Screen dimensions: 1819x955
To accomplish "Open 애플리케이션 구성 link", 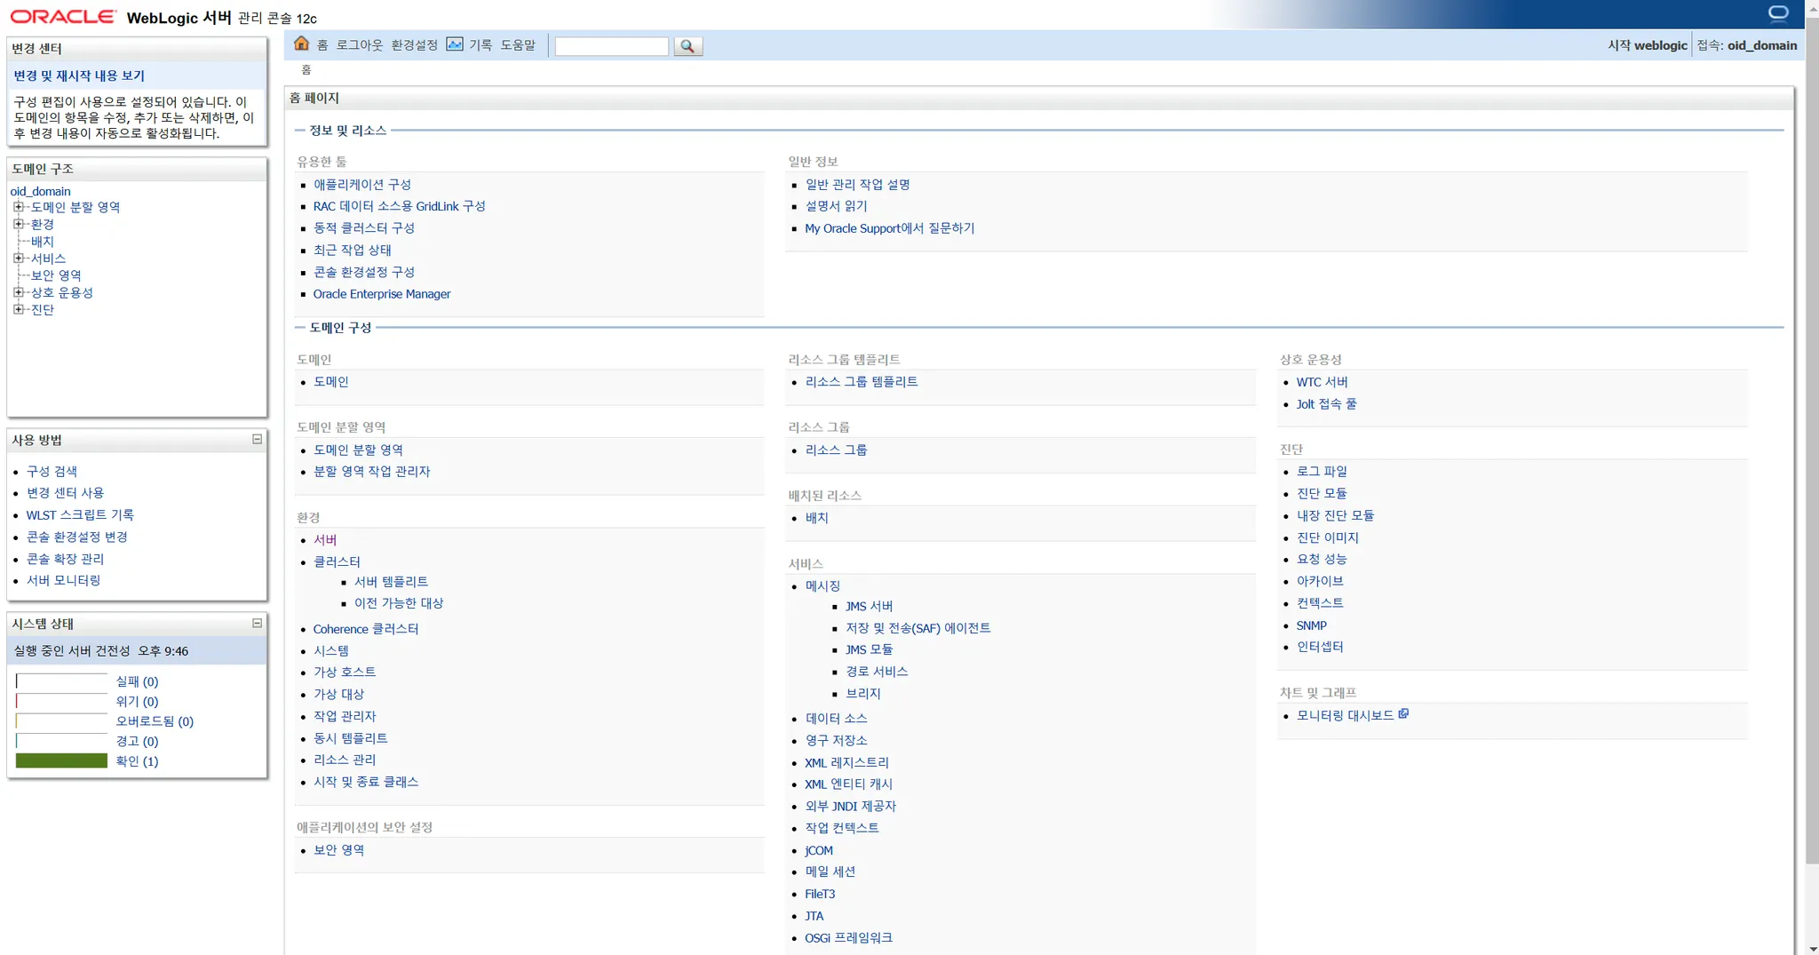I will pyautogui.click(x=362, y=185).
